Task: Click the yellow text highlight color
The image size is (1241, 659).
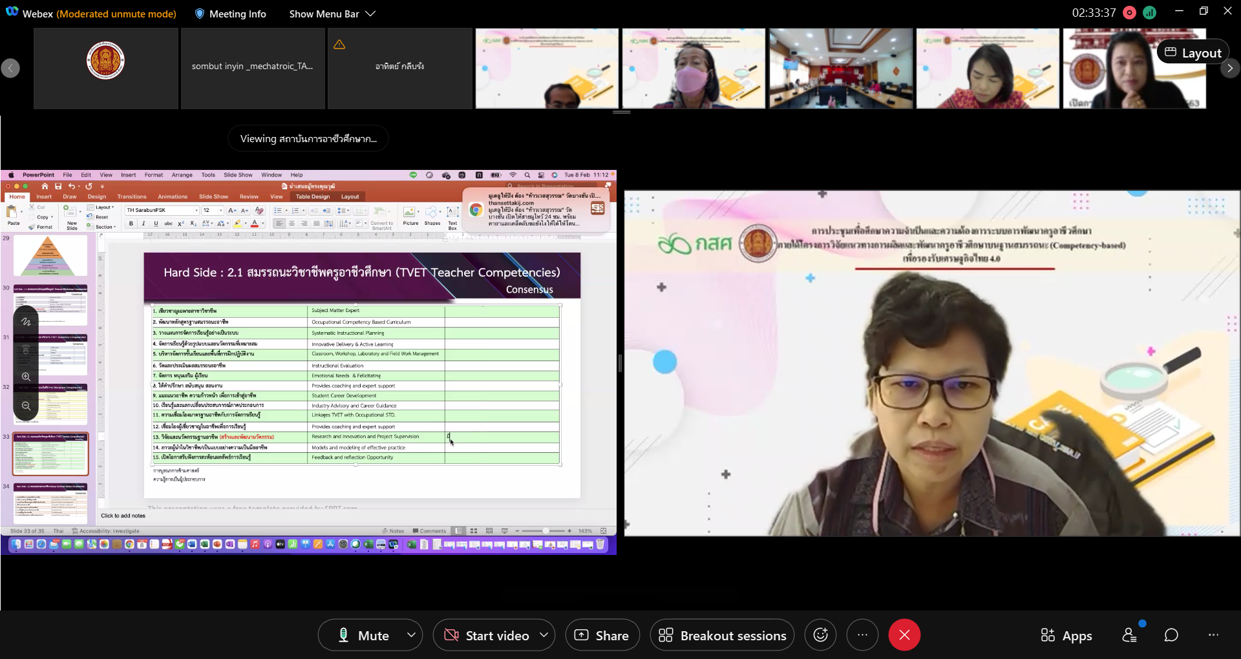Action: click(238, 224)
